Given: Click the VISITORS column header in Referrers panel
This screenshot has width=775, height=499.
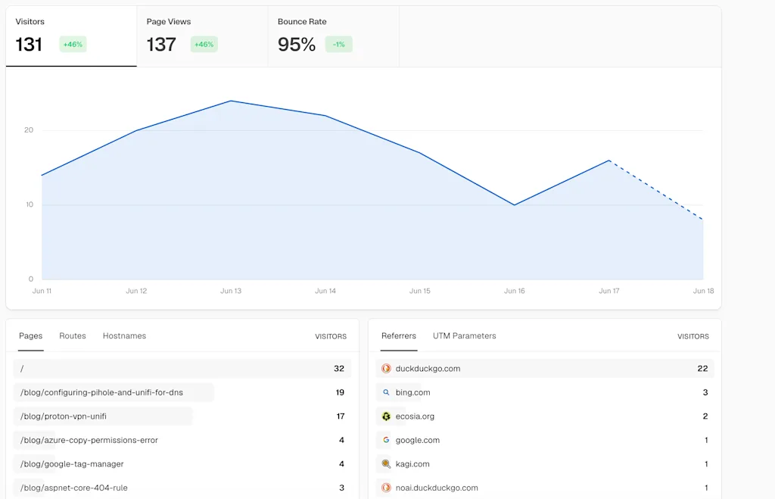Looking at the screenshot, I should (x=693, y=336).
